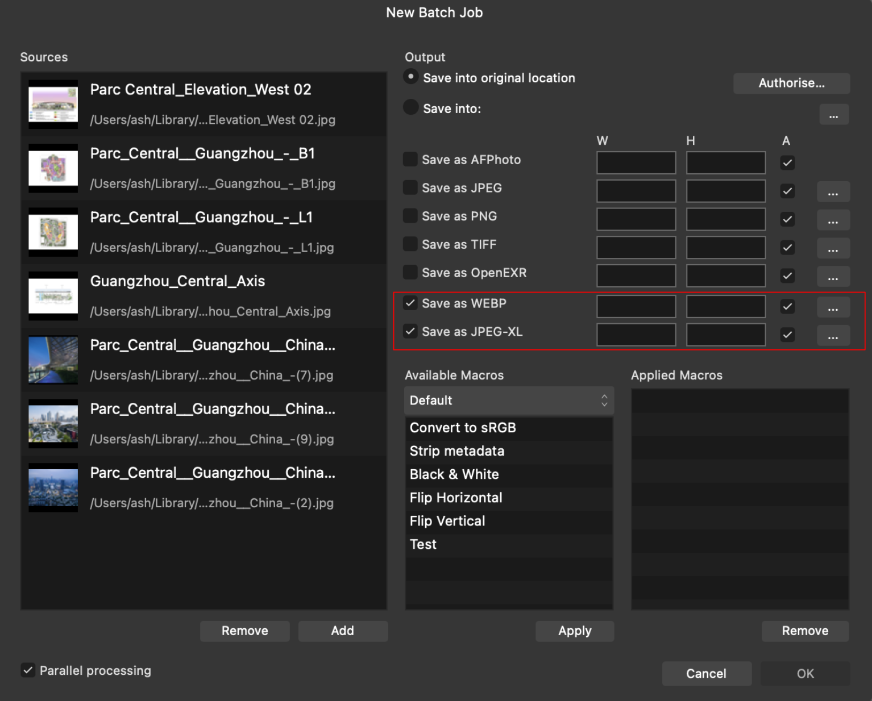Click the JPEG width input field

click(x=636, y=191)
